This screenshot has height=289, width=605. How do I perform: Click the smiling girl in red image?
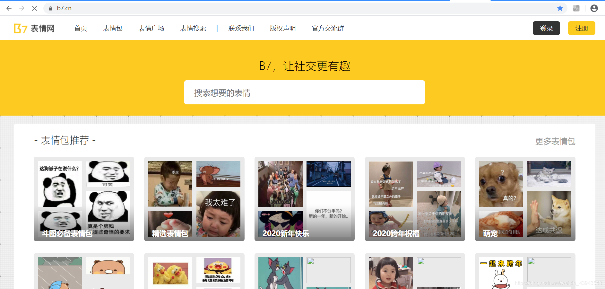(391, 273)
